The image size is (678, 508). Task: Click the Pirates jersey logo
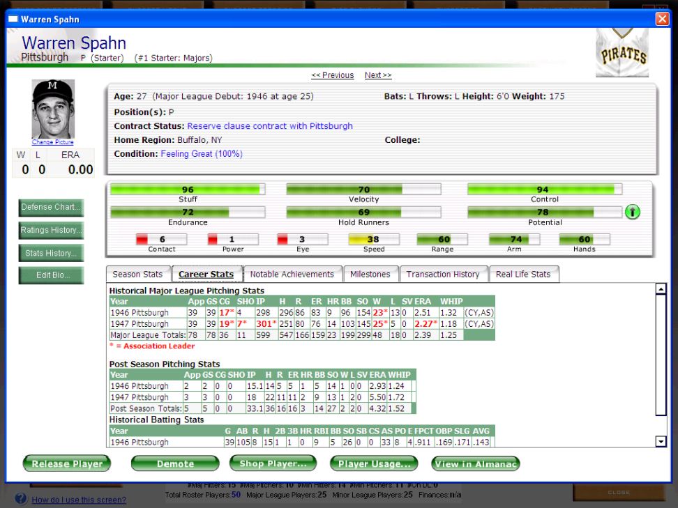[622, 53]
